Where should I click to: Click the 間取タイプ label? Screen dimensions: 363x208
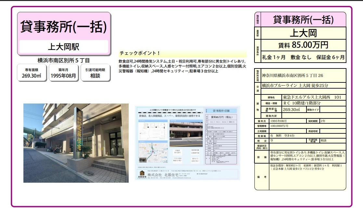tap(313, 110)
